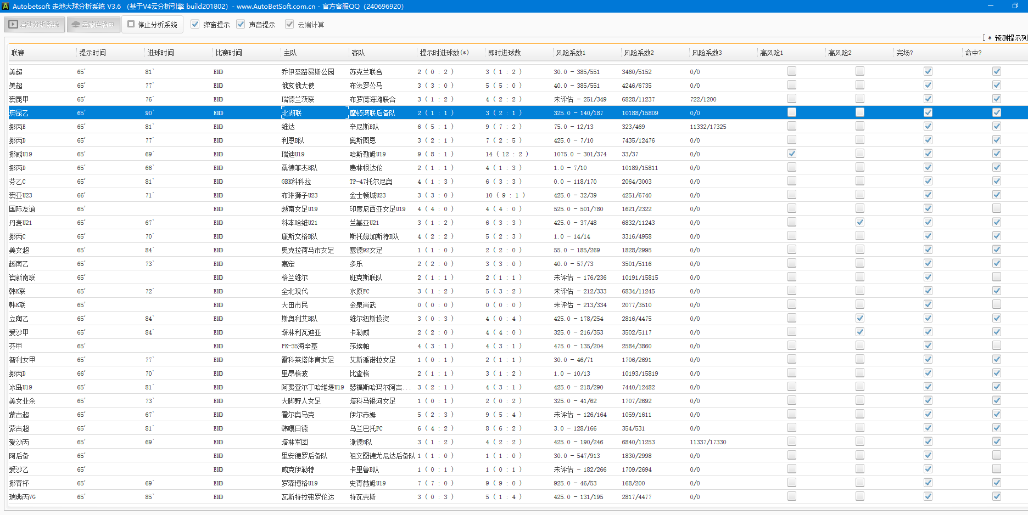Check 命中? for the 越南女足U19 row

(996, 208)
